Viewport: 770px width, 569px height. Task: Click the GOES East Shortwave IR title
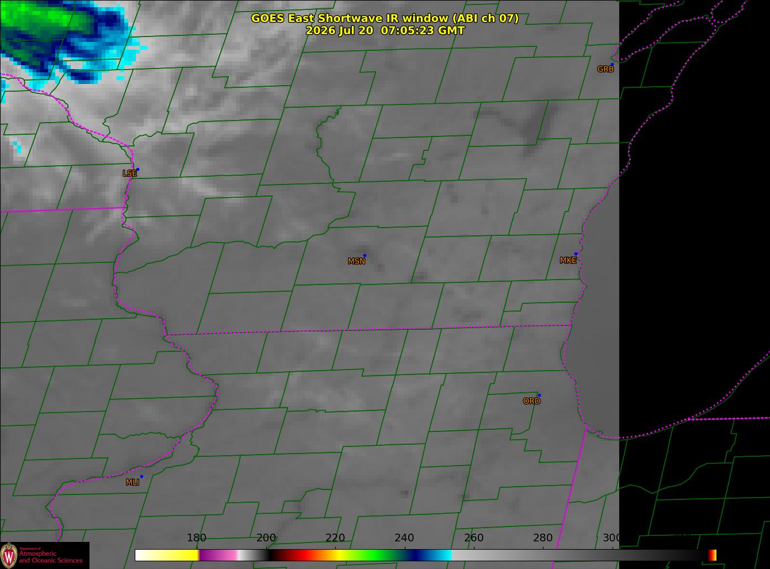(385, 18)
